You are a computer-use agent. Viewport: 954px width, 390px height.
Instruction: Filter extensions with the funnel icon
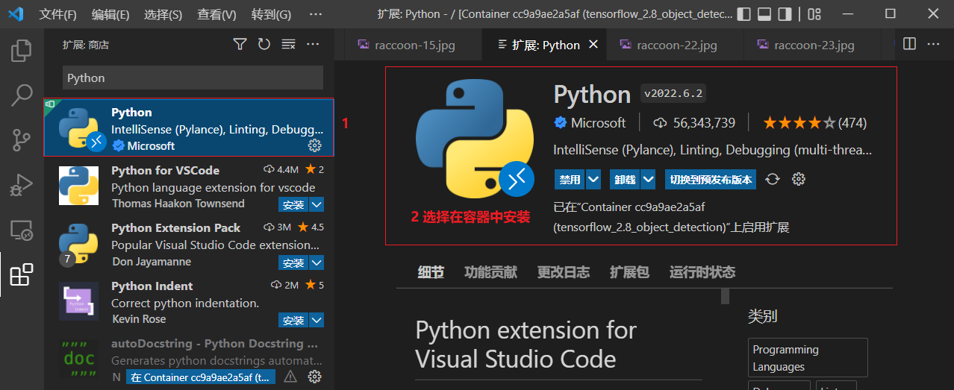point(240,45)
